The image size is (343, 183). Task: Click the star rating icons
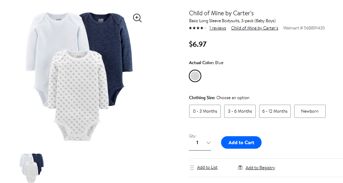click(x=198, y=28)
